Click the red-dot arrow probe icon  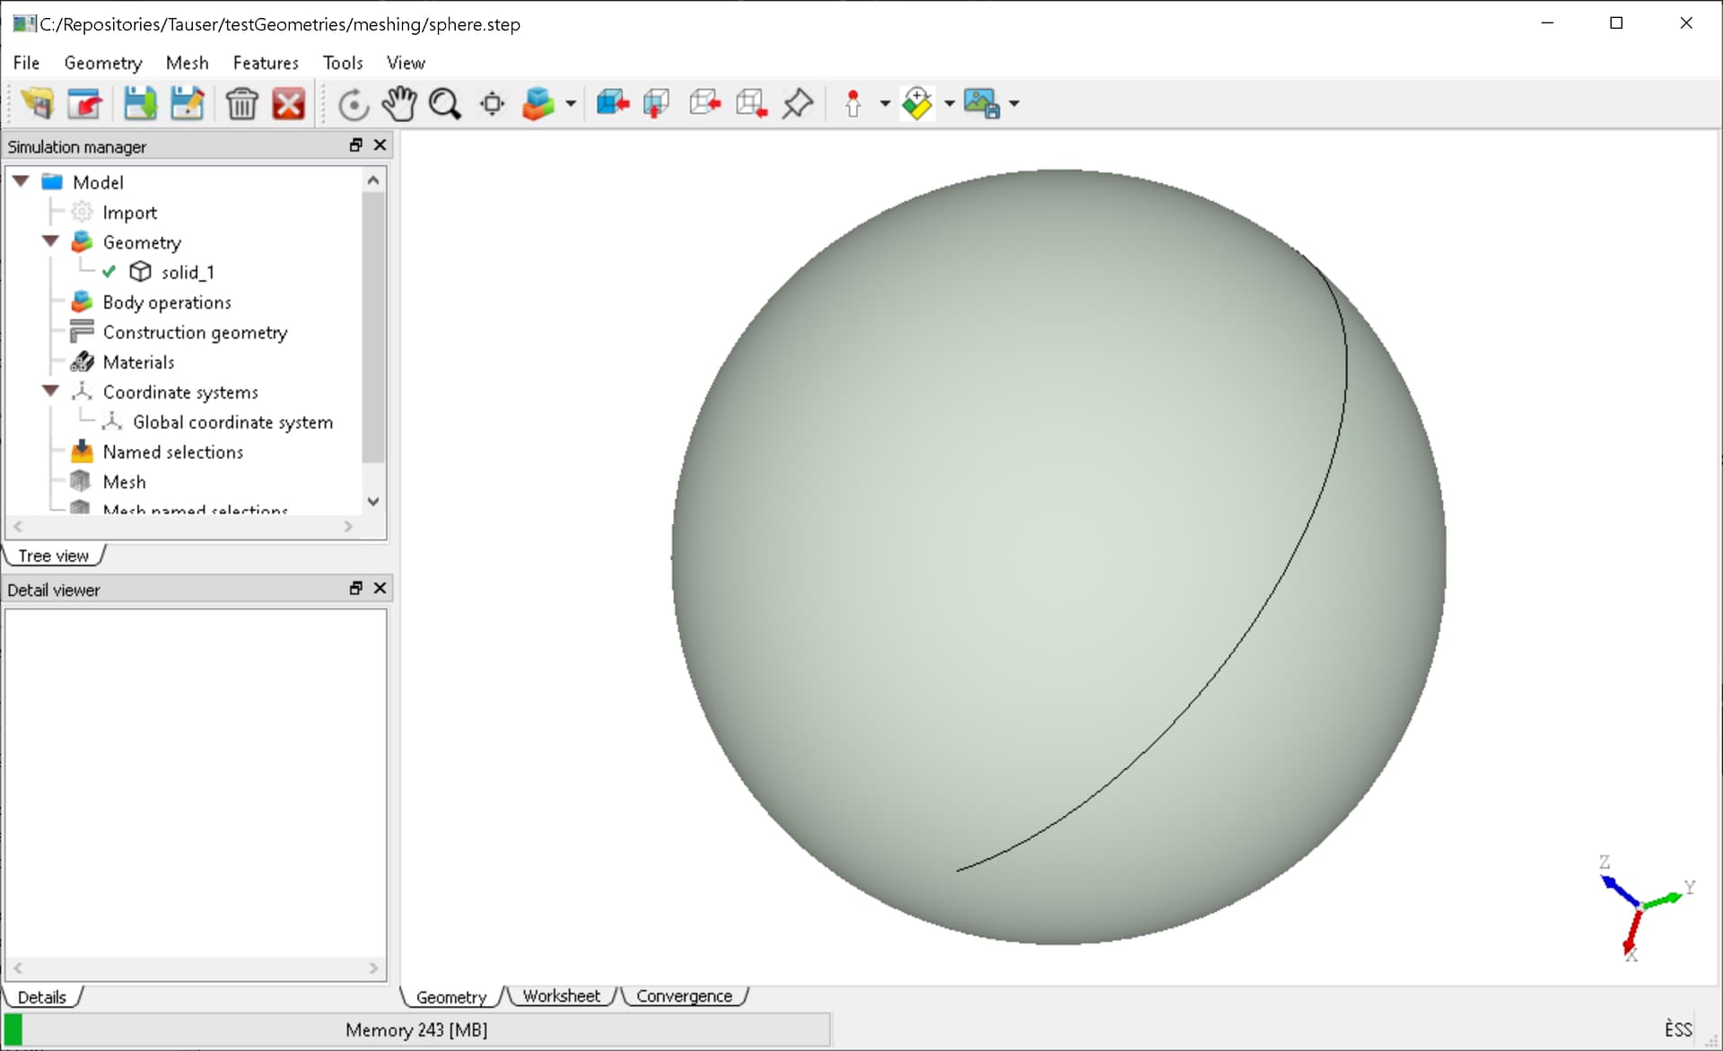853,104
